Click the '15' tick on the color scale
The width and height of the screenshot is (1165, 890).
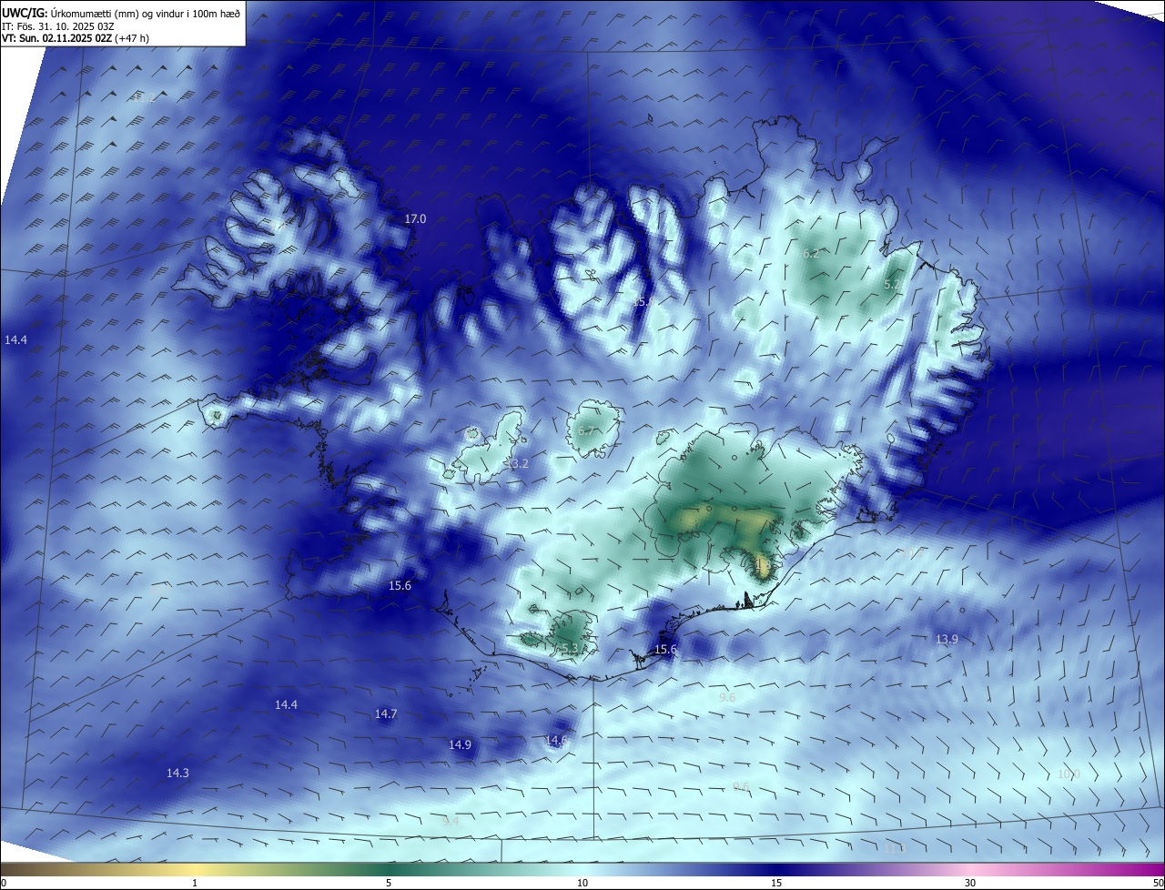click(776, 883)
